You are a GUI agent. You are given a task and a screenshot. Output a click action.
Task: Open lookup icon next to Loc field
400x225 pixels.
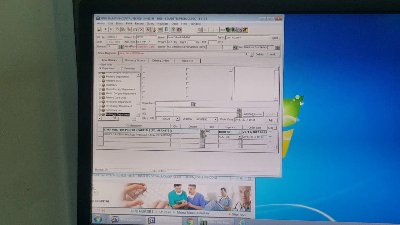click(277, 47)
